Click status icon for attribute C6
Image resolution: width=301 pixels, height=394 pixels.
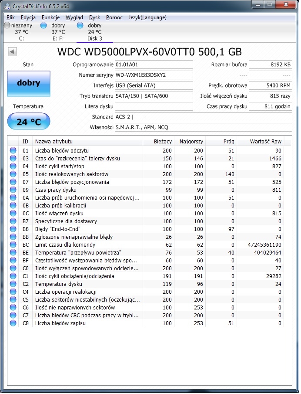click(13, 307)
